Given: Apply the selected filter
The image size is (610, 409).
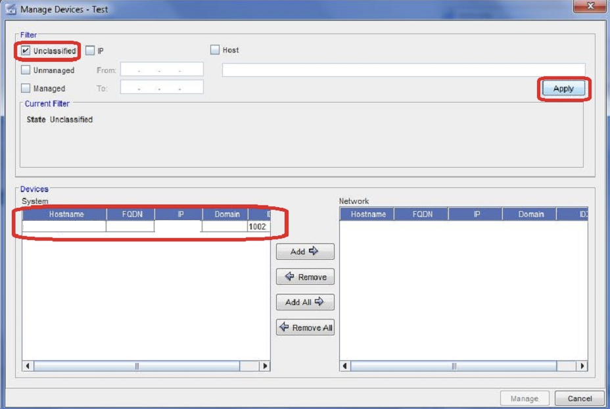Looking at the screenshot, I should coord(563,88).
